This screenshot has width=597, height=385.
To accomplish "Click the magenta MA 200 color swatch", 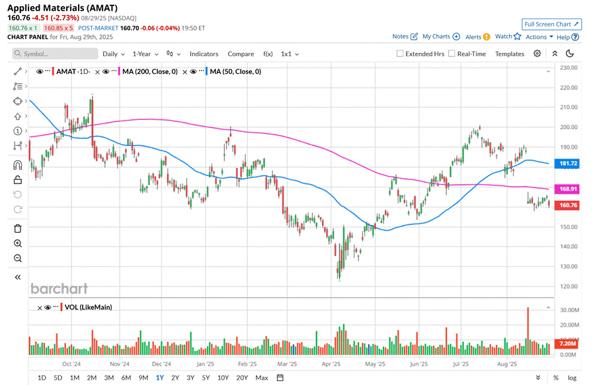I will [119, 71].
